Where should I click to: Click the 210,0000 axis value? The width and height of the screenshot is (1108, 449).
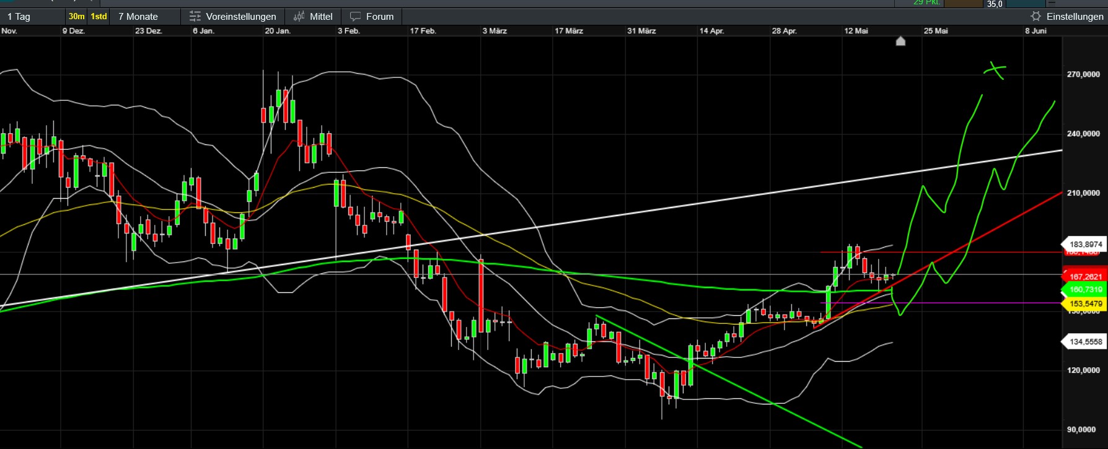pyautogui.click(x=1084, y=193)
